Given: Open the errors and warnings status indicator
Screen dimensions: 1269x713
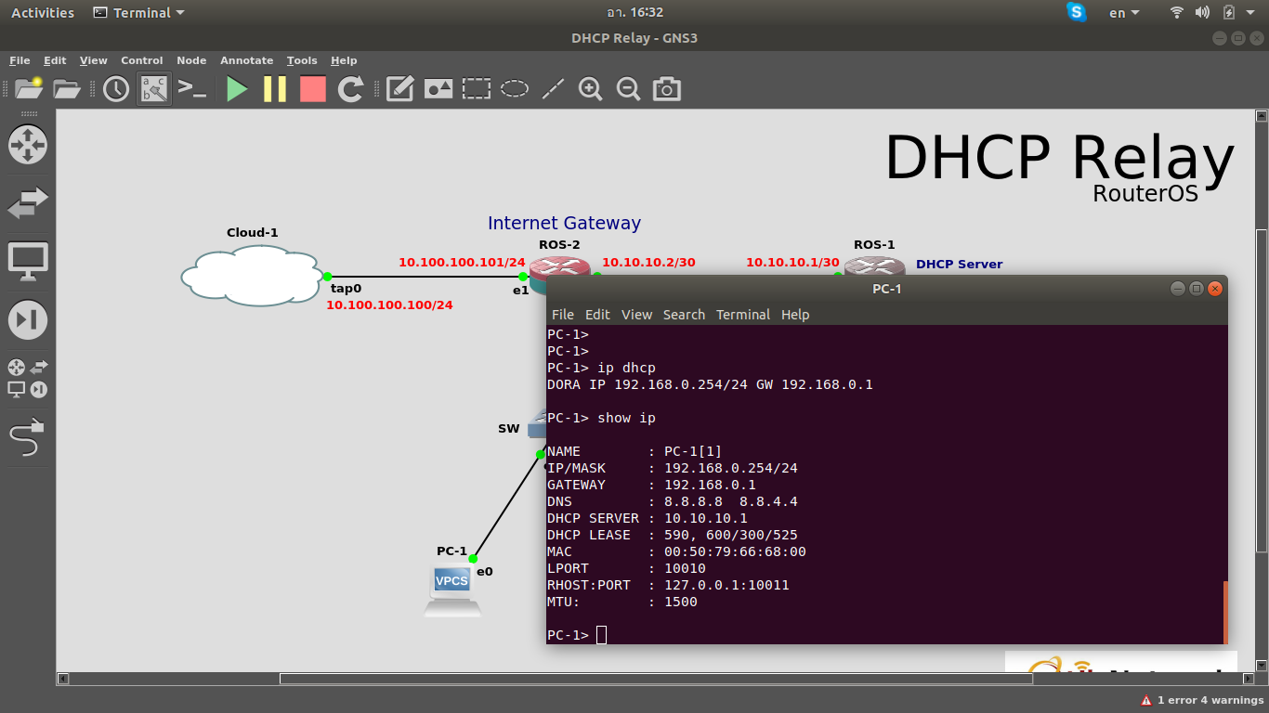Looking at the screenshot, I should tap(1201, 700).
